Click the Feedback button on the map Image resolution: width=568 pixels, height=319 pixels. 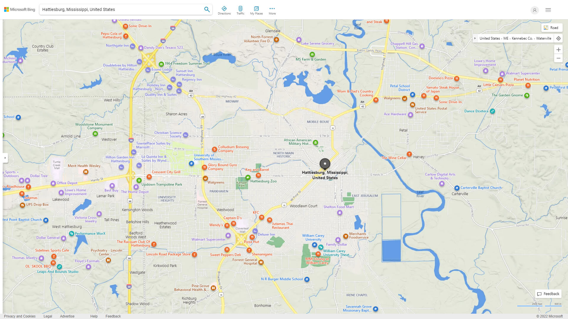click(x=548, y=294)
